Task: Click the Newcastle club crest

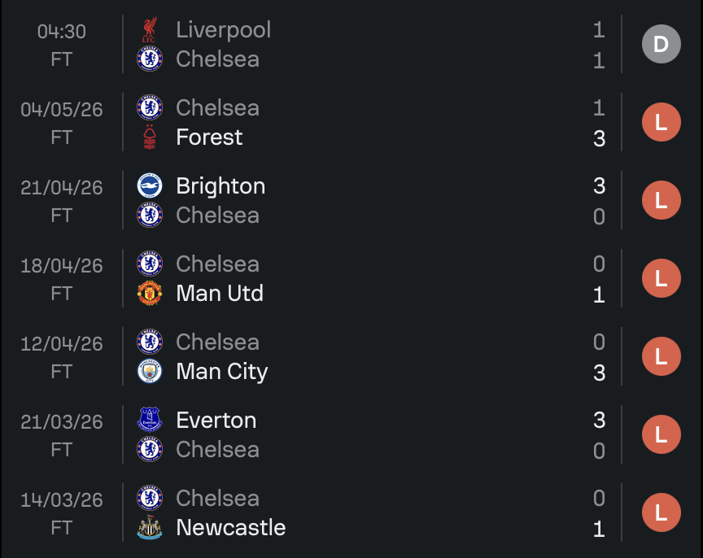Action: point(150,528)
